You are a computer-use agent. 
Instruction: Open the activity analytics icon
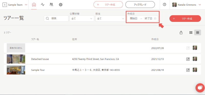click(x=43, y=5)
